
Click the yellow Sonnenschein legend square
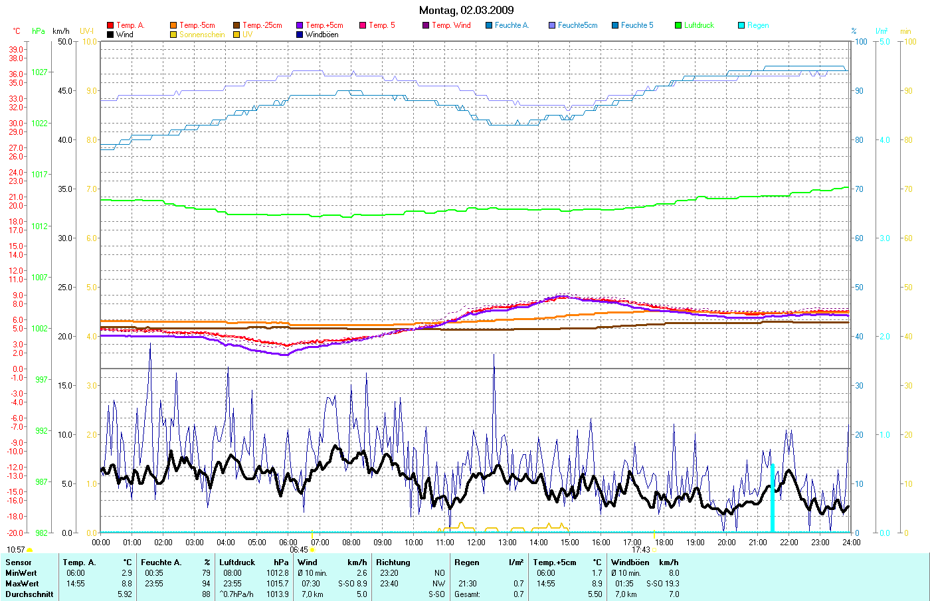(173, 35)
